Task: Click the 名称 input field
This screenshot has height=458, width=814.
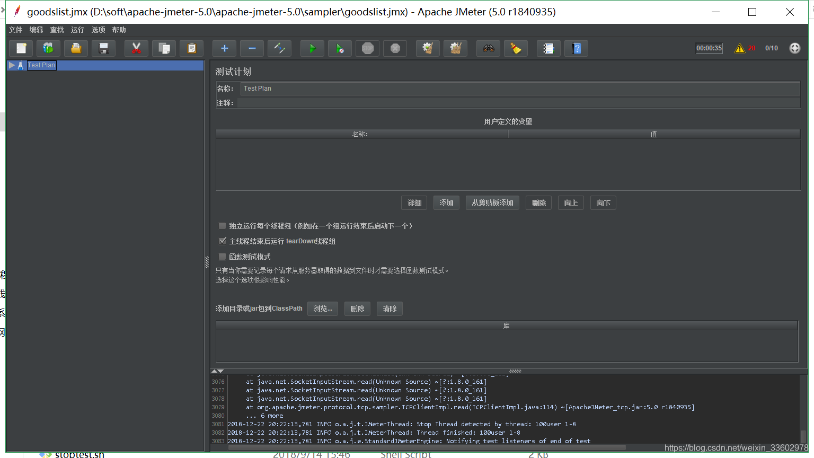Action: pos(520,89)
